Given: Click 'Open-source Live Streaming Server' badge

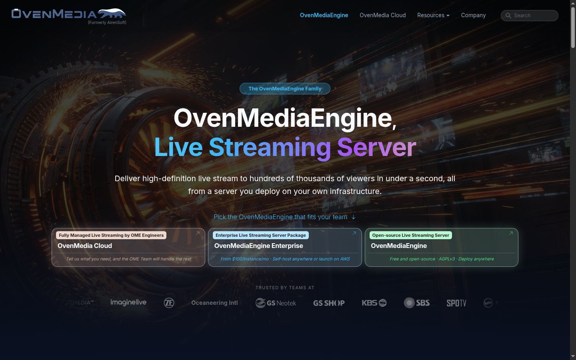Looking at the screenshot, I should [411, 235].
